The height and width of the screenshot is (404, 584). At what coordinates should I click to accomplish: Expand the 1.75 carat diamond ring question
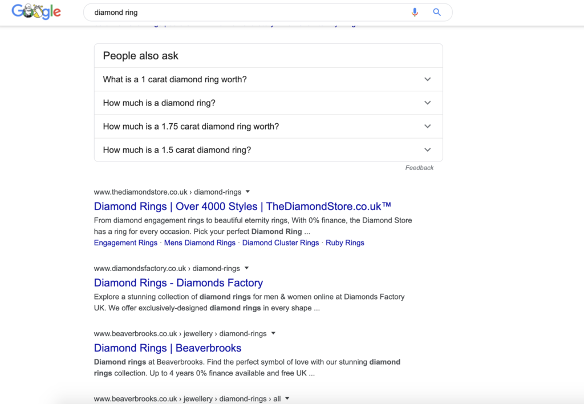(269, 126)
